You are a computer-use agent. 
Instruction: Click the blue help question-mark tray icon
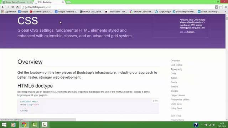click(x=196, y=125)
